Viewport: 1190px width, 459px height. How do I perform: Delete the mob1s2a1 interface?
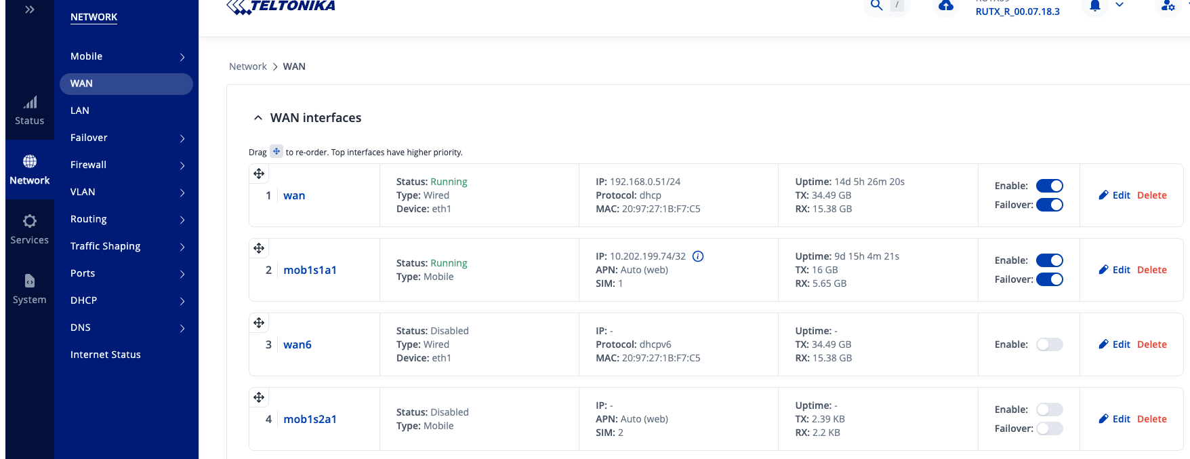coord(1151,419)
